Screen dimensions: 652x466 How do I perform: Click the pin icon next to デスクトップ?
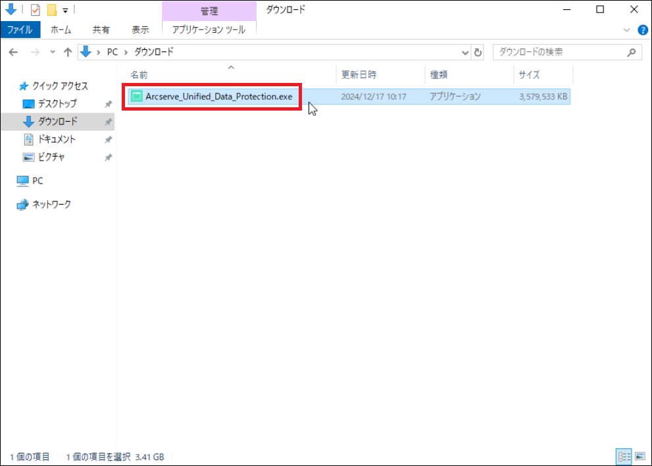(108, 104)
